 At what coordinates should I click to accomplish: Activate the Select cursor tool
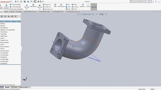35,1
